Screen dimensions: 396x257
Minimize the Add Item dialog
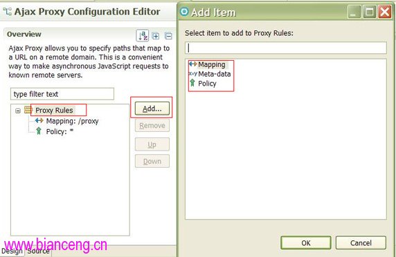point(354,12)
